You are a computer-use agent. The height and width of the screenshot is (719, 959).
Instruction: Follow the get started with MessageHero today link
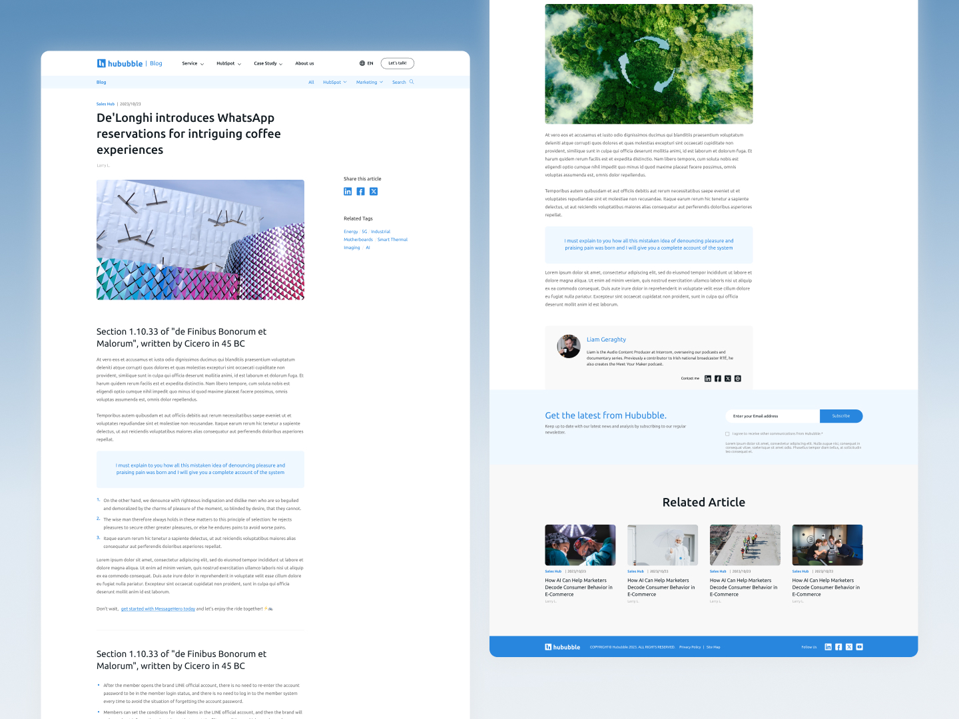click(x=158, y=609)
